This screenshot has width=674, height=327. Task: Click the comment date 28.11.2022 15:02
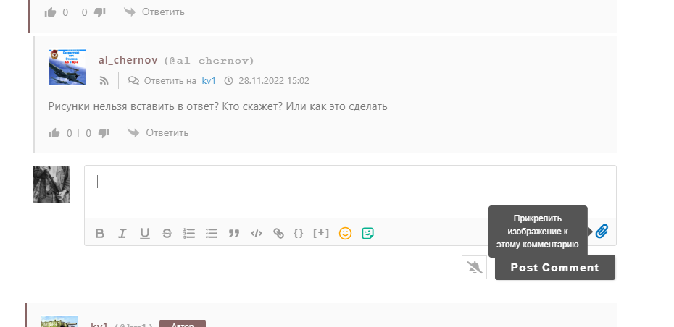(x=274, y=81)
